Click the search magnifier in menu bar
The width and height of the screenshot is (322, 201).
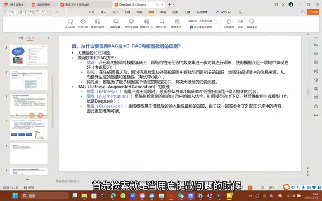[x=240, y=12]
